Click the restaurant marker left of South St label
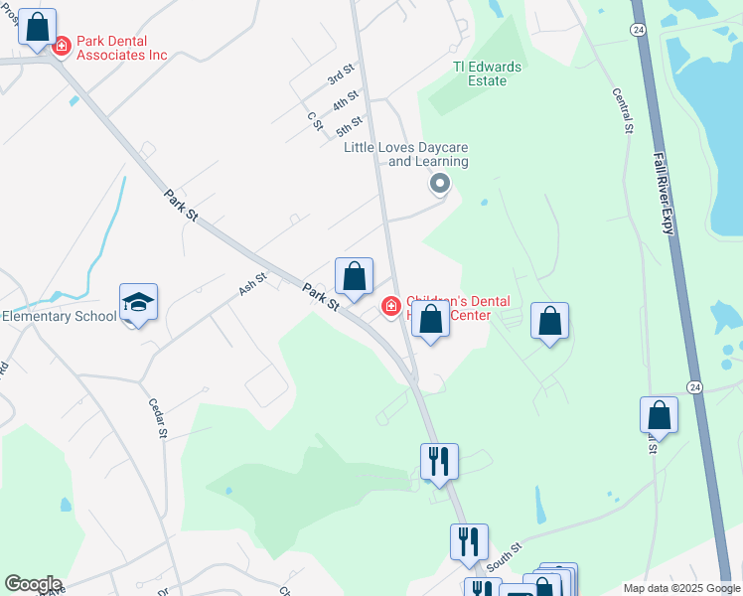The image size is (743, 596). tap(469, 544)
